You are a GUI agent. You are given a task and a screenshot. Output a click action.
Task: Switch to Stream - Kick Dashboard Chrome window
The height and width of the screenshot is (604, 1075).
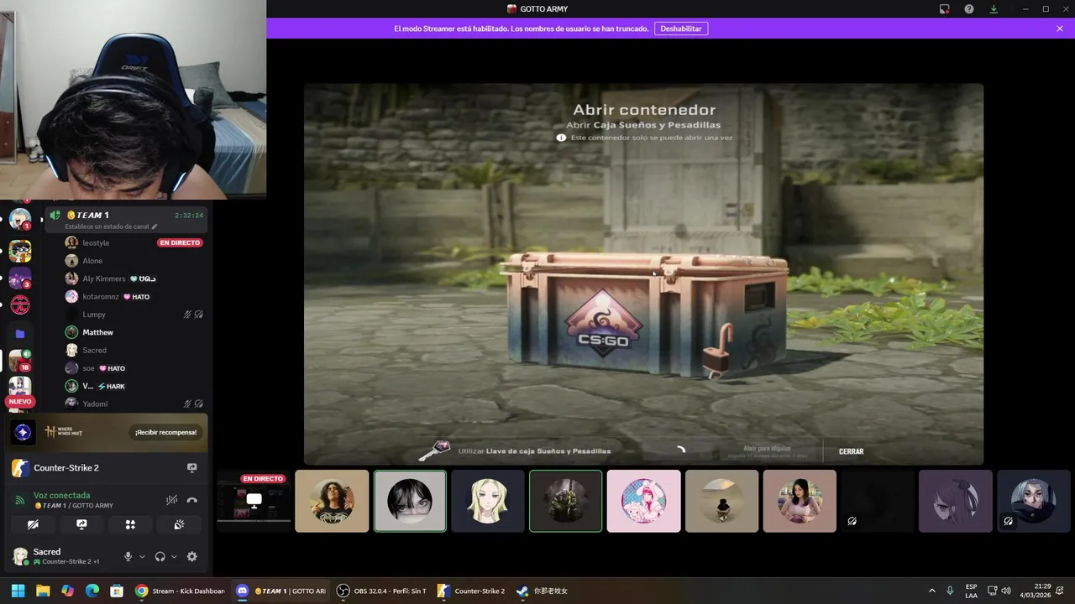180,591
